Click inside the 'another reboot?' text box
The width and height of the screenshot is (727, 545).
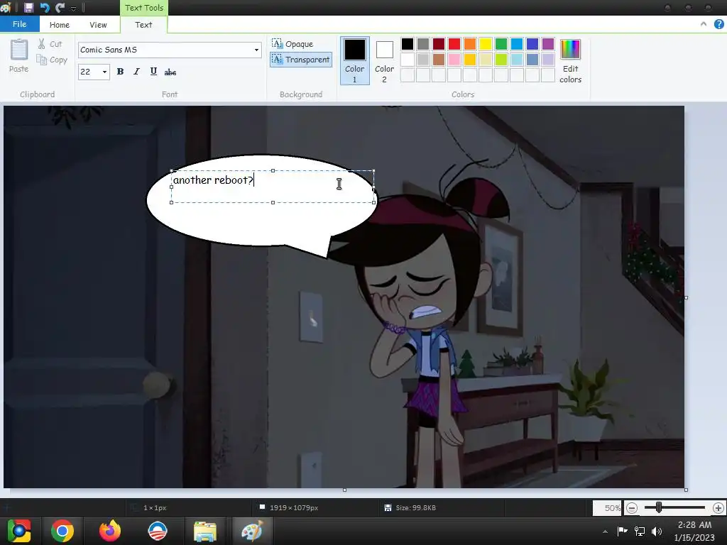pos(273,187)
